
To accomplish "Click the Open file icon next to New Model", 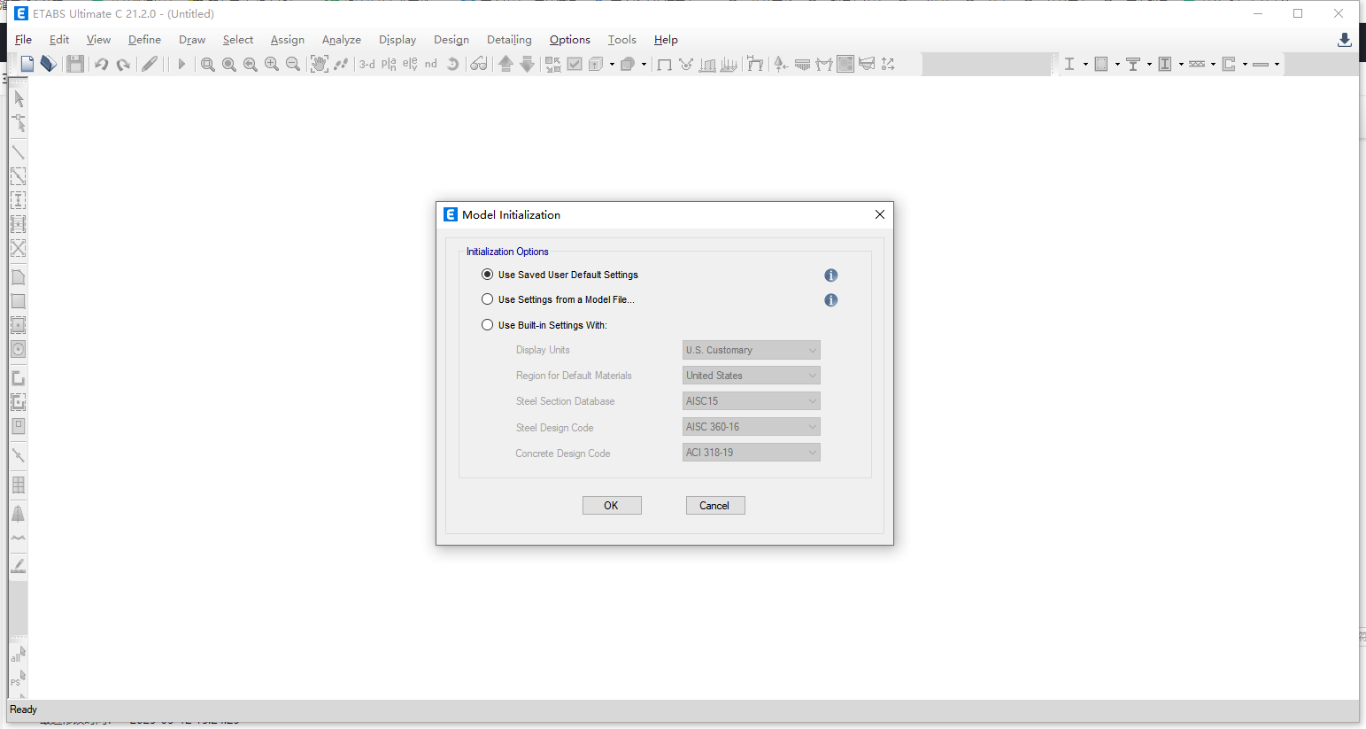I will [x=49, y=64].
